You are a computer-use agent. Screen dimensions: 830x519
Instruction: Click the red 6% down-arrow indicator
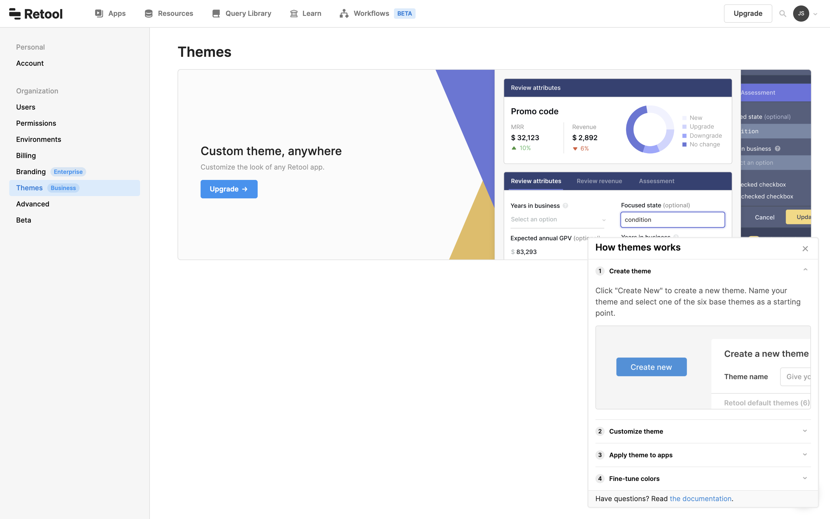[x=581, y=148]
